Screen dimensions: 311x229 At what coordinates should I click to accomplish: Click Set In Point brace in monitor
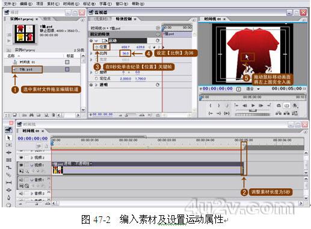211,105
